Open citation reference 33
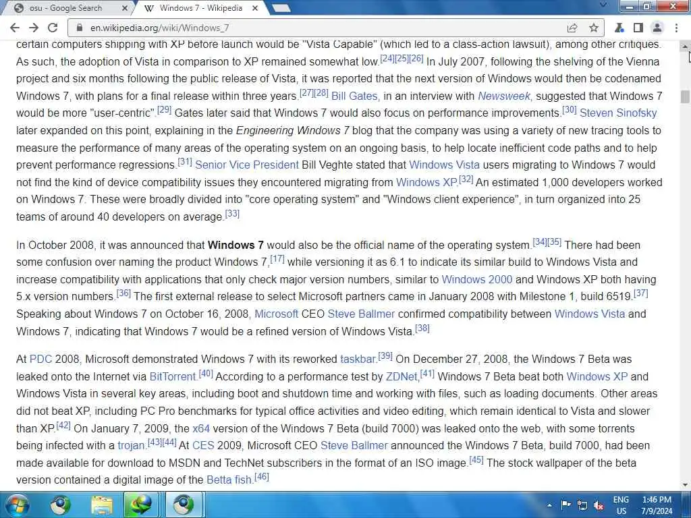Viewport: 691px width, 518px height. pos(232,214)
